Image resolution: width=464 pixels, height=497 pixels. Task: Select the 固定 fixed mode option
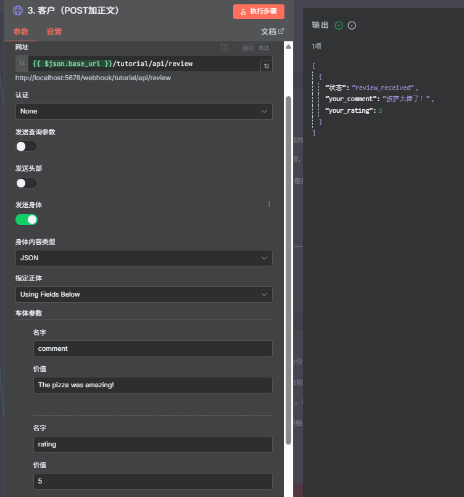[x=248, y=48]
